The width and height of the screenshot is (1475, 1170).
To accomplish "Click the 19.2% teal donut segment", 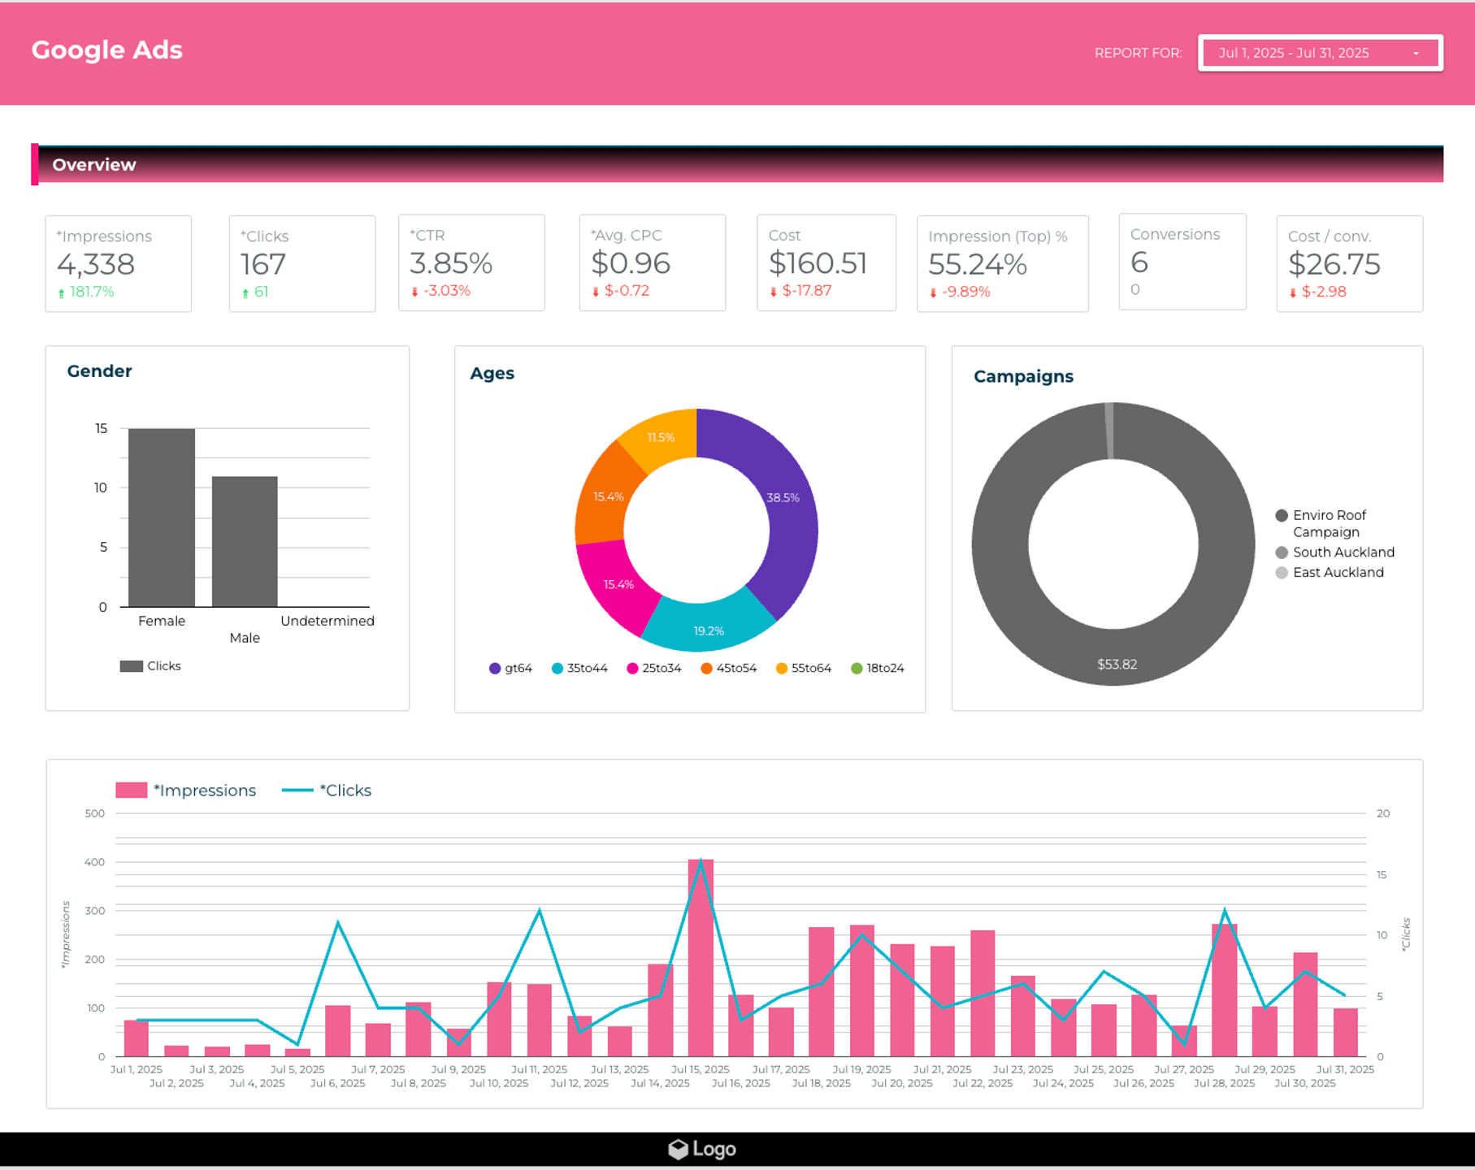I will [x=709, y=630].
